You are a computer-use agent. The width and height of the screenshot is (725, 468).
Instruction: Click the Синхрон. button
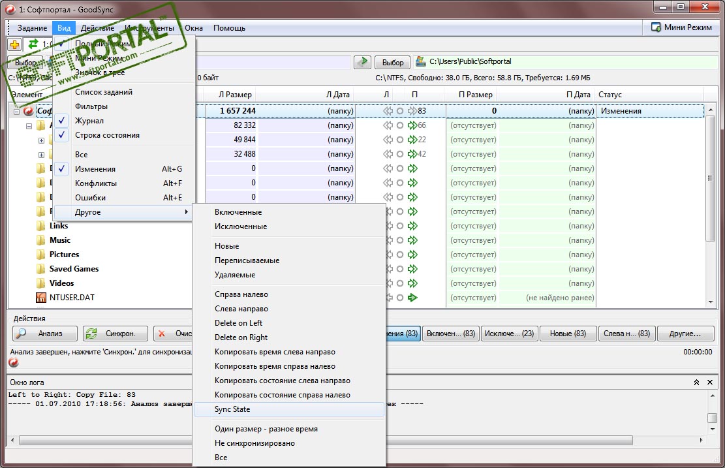pyautogui.click(x=115, y=334)
